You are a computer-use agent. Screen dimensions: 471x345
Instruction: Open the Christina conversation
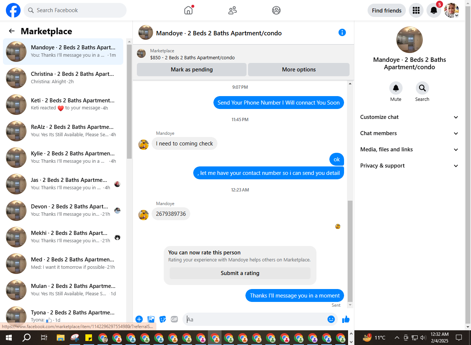click(63, 78)
